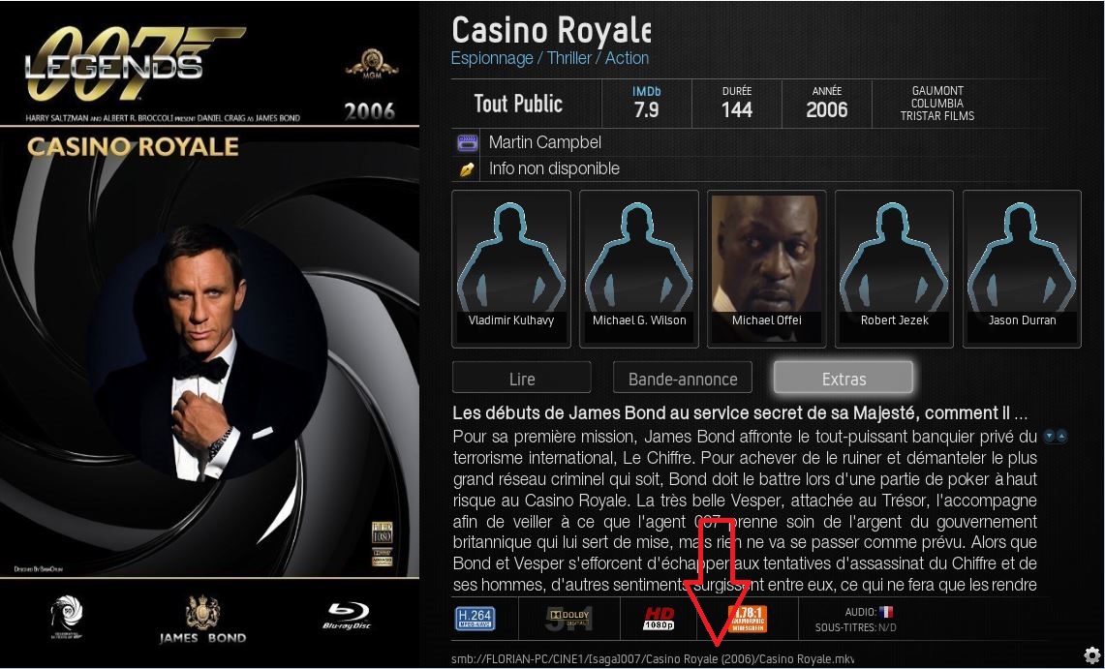Image resolution: width=1105 pixels, height=669 pixels.
Task: Click the Dolby Digital 5.1 audio icon
Action: click(x=568, y=619)
